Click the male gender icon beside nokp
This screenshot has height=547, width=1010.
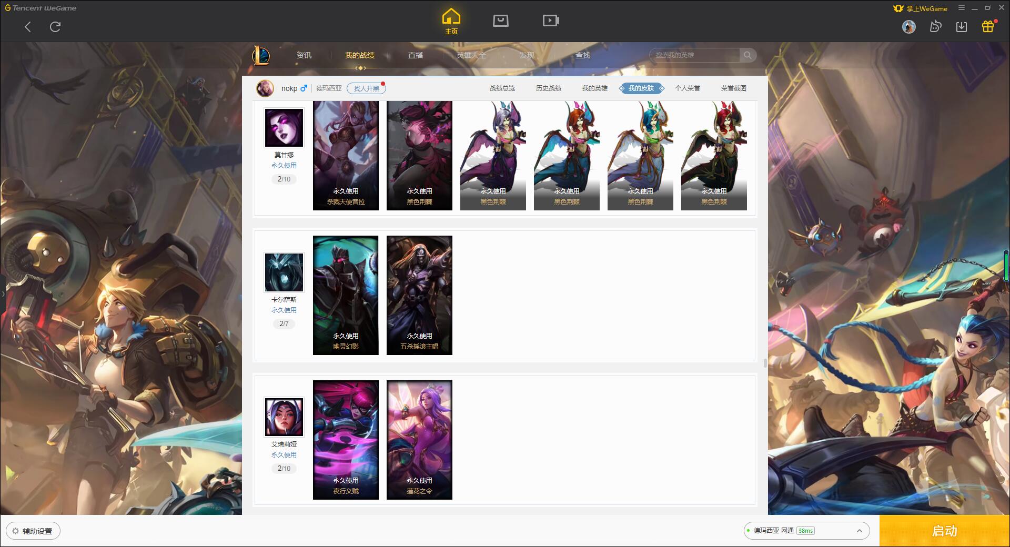pyautogui.click(x=304, y=88)
